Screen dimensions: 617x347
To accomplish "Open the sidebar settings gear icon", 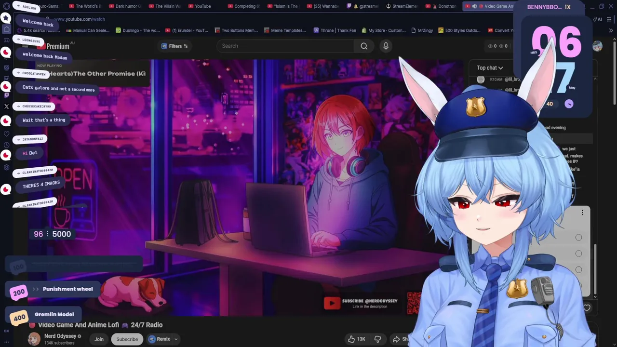I will tap(6, 167).
